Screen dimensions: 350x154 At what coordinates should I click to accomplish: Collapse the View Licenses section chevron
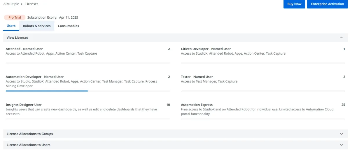coord(342,37)
